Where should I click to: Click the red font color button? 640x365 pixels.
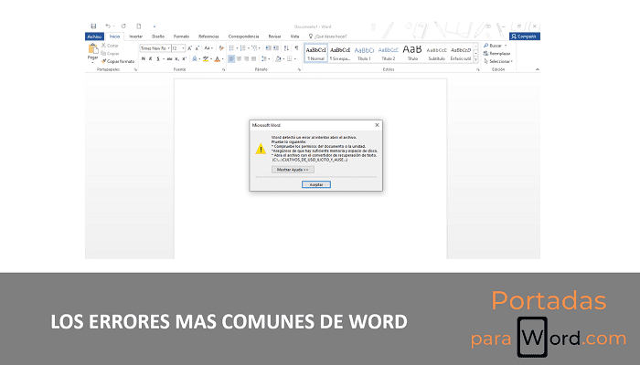(x=218, y=59)
